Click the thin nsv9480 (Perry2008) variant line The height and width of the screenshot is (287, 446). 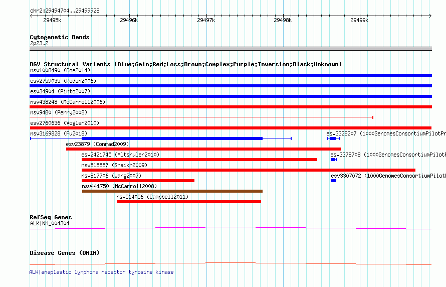pyautogui.click(x=201, y=117)
